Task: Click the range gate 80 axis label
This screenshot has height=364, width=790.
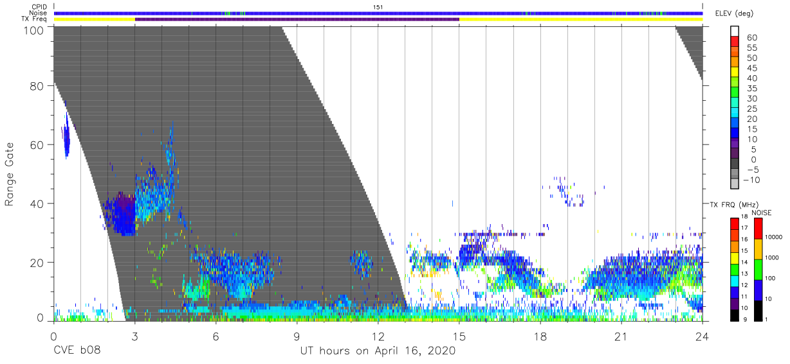Action: pos(36,85)
